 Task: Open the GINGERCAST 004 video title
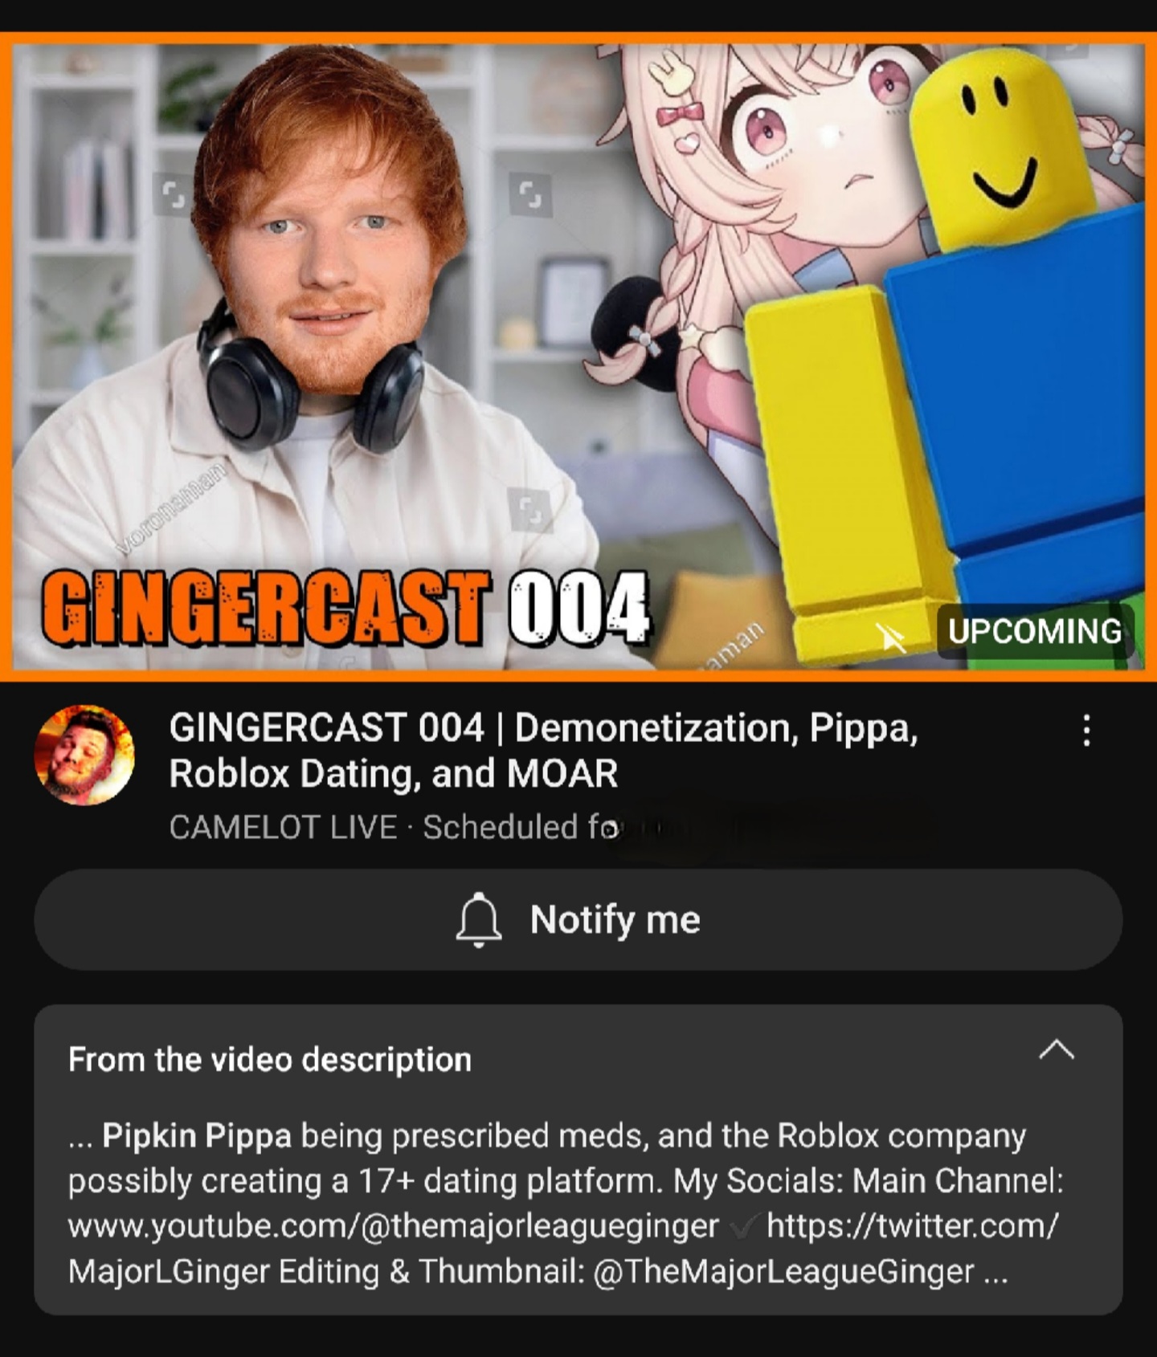click(x=543, y=751)
